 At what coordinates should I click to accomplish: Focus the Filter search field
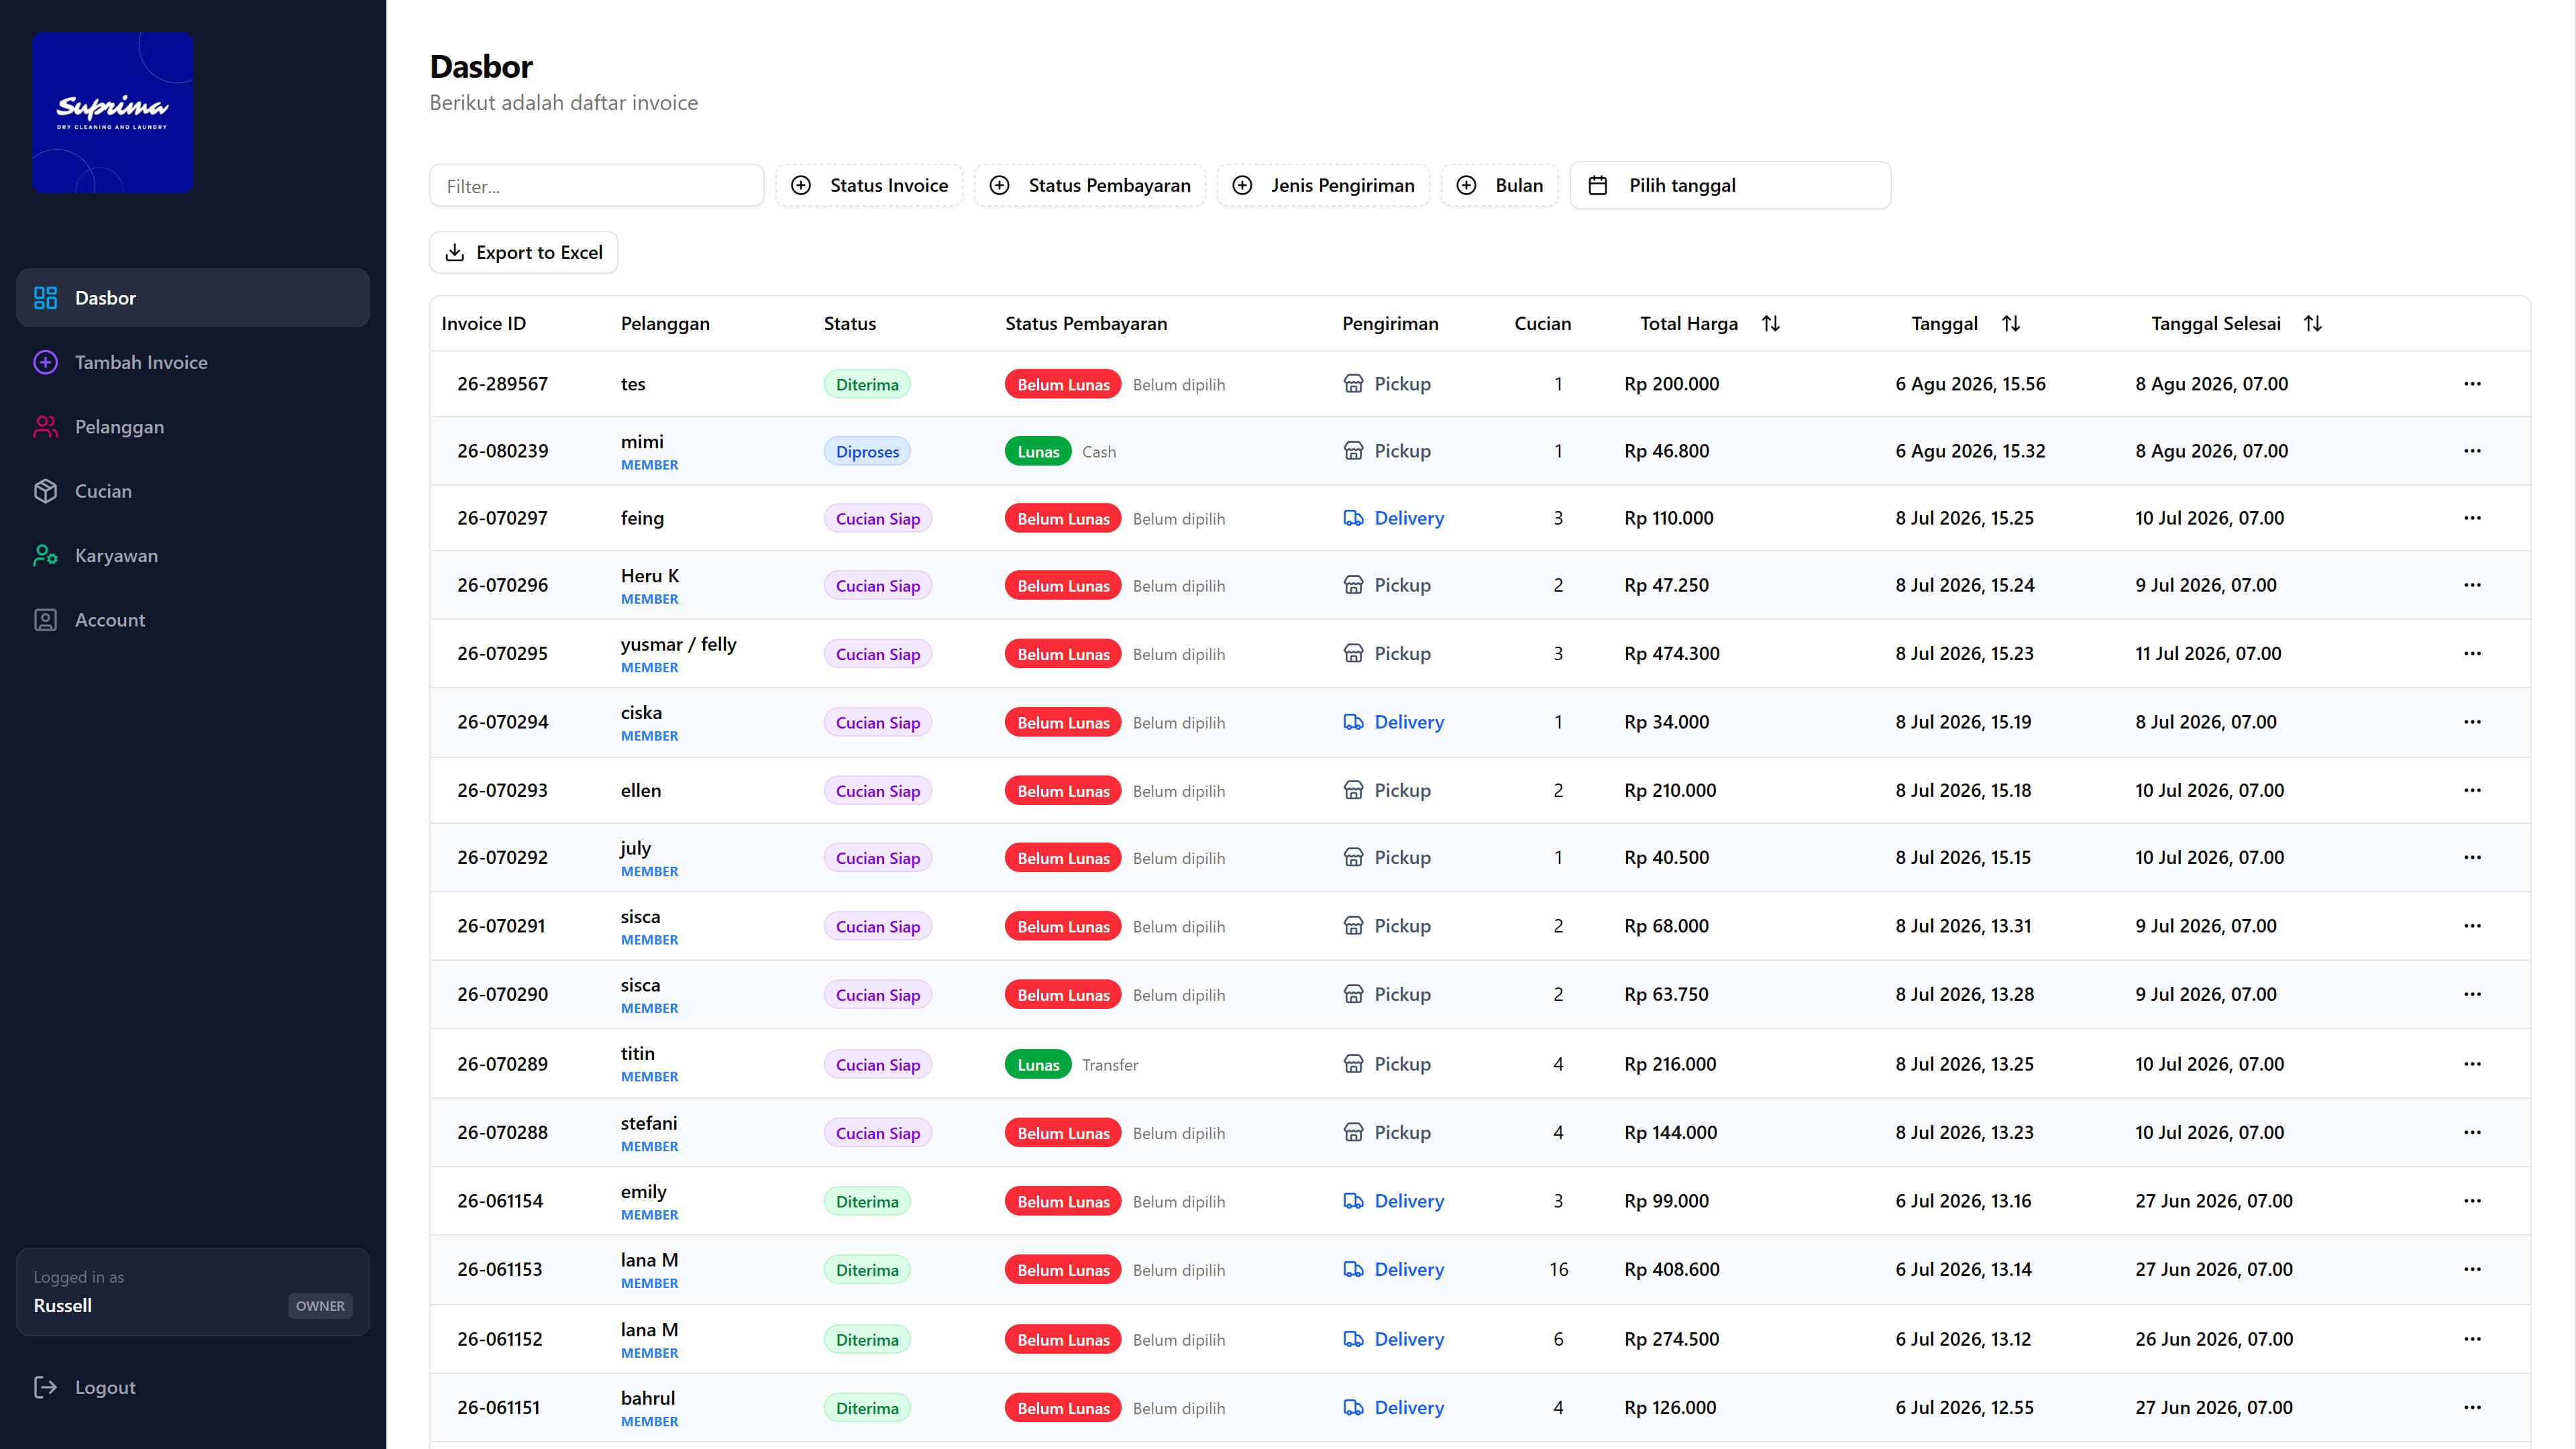pyautogui.click(x=597, y=186)
